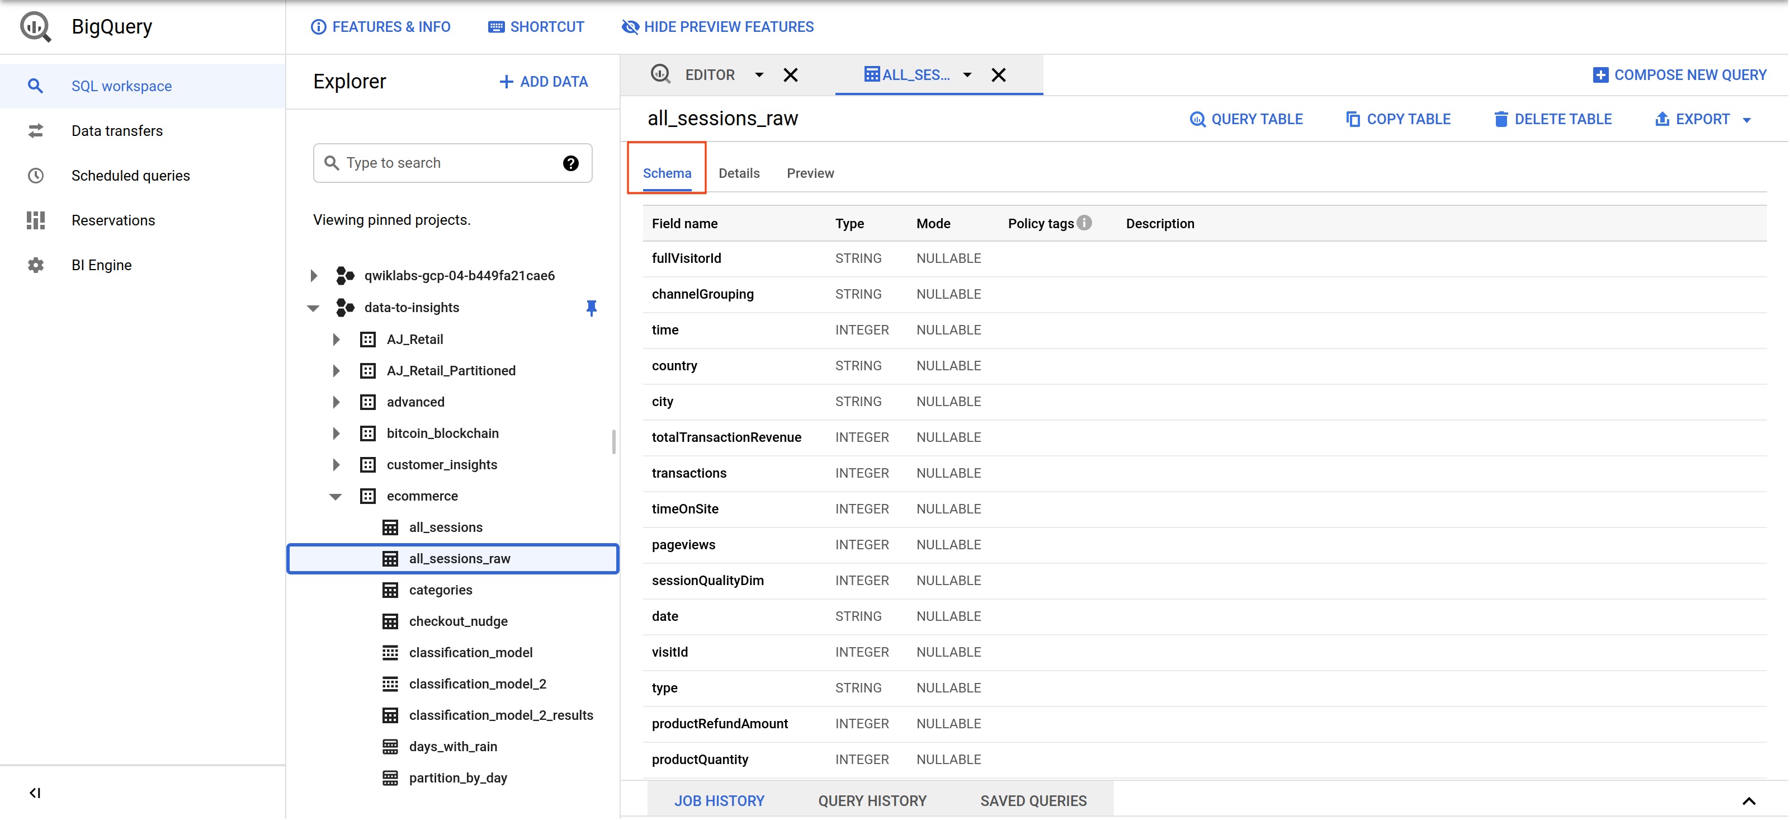Screen dimensions: 1790x820
Task: Click the Policy tags info icon
Action: 1084,223
